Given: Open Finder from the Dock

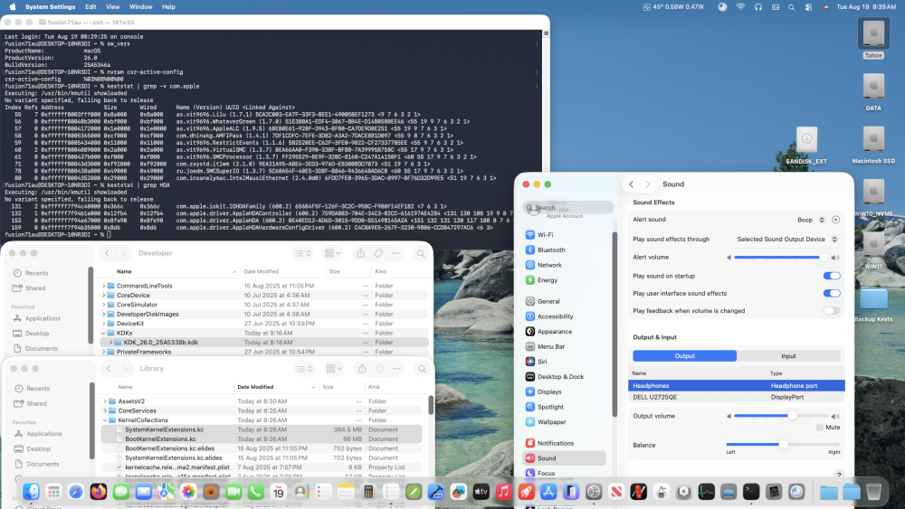Looking at the screenshot, I should [x=31, y=492].
